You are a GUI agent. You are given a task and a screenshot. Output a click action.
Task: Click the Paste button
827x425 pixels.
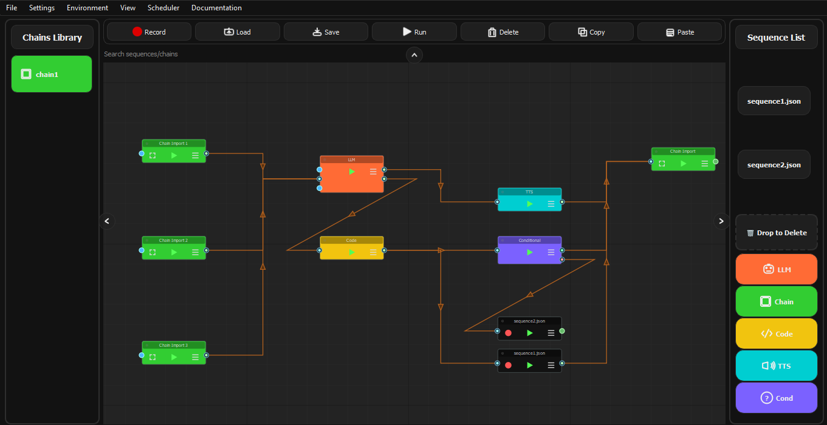tap(679, 31)
